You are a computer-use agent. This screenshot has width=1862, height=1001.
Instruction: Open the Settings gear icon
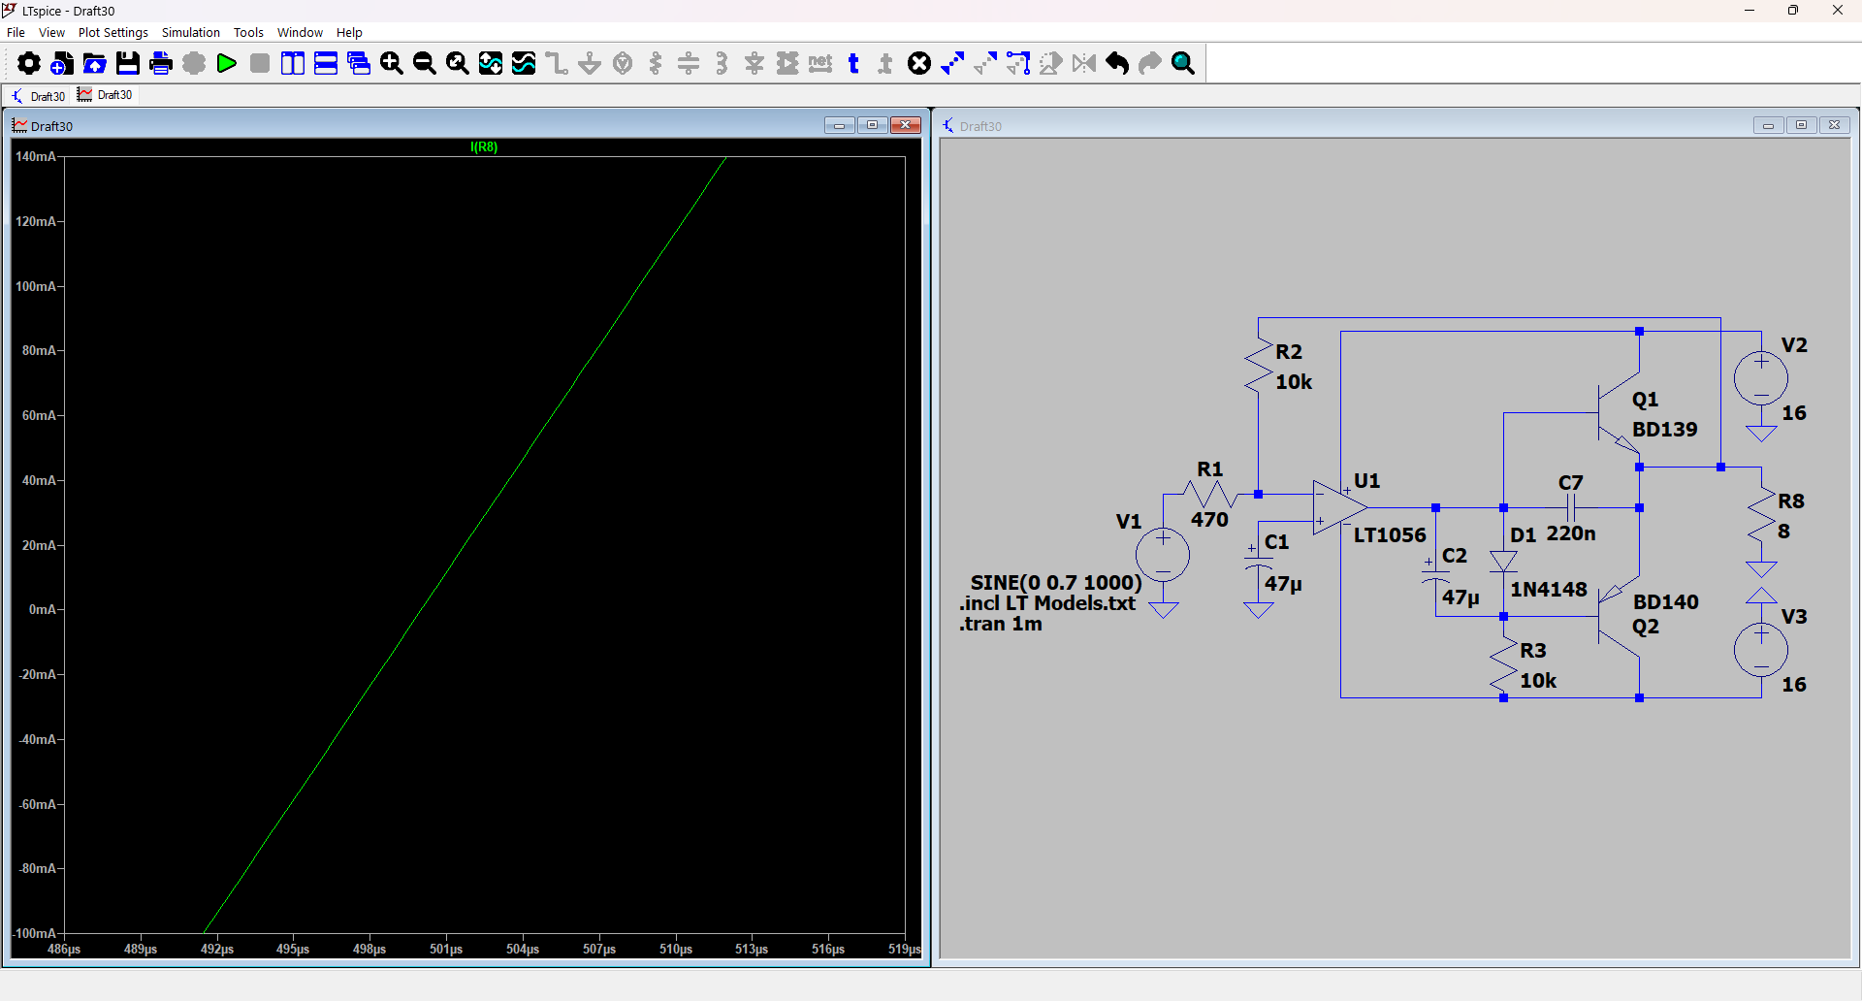coord(29,64)
